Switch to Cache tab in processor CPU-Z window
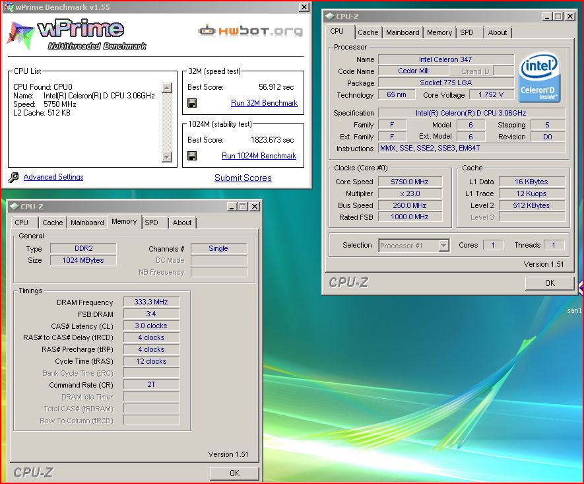This screenshot has width=584, height=484. 368,32
